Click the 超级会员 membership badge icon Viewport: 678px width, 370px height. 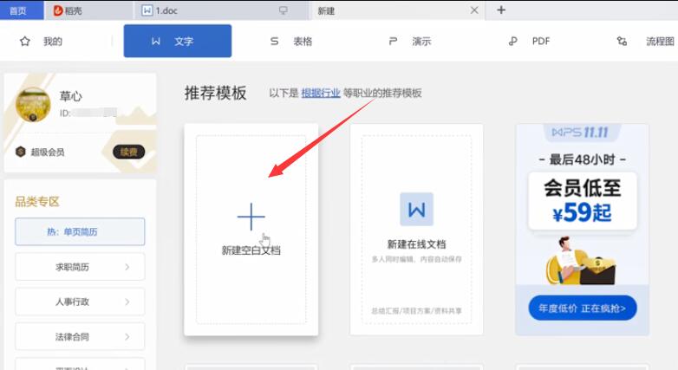pos(20,152)
